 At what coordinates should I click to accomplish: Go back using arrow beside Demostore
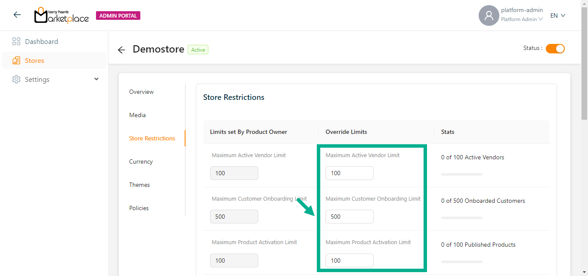(121, 50)
